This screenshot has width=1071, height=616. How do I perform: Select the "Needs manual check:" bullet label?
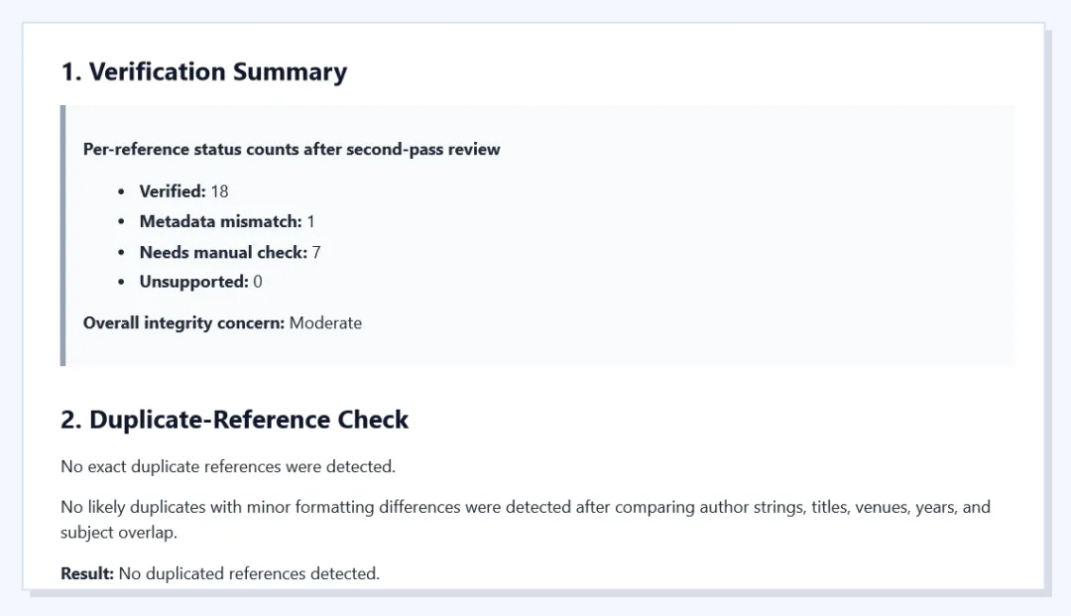(x=223, y=253)
